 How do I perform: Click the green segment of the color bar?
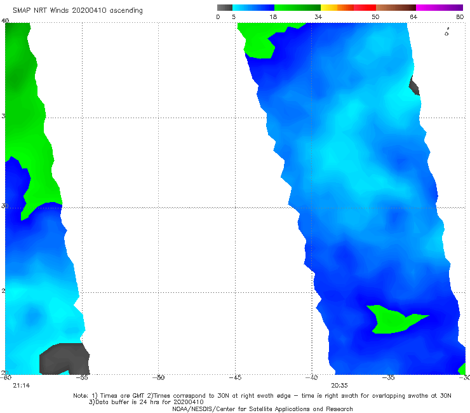click(x=297, y=8)
